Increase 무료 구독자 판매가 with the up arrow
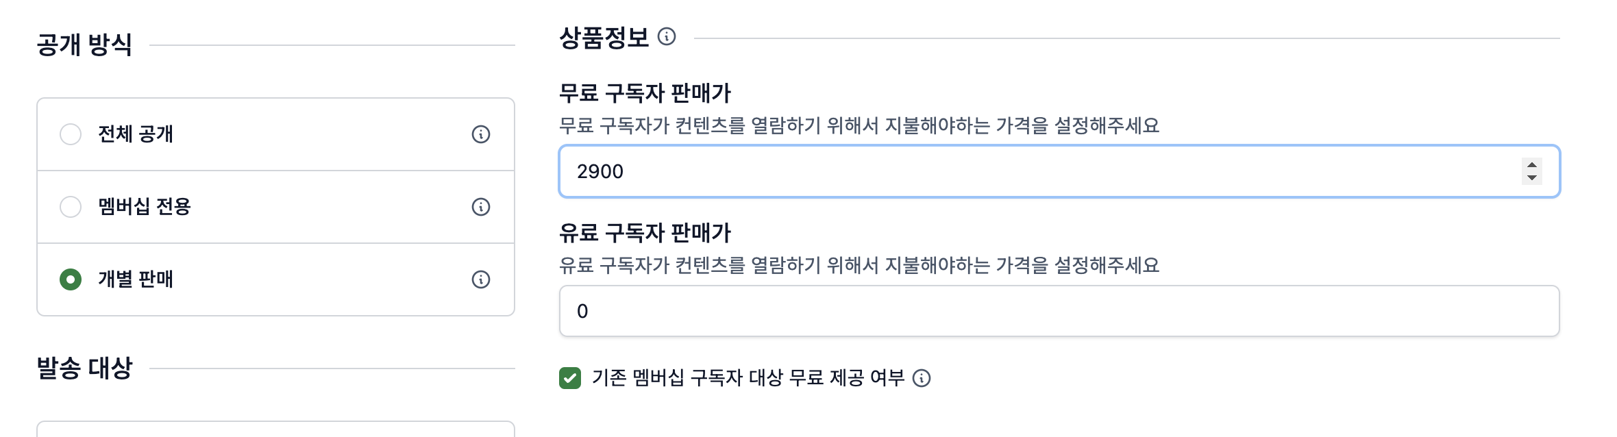This screenshot has height=437, width=1617. [x=1532, y=165]
